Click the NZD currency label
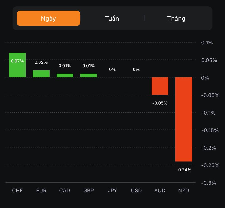 point(184,191)
